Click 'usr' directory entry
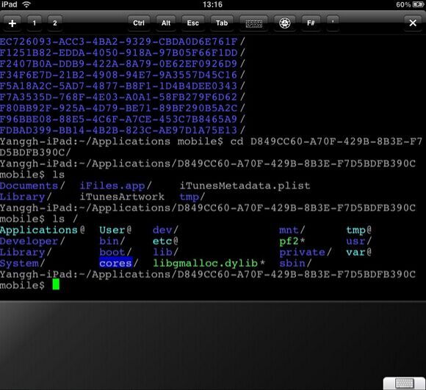The height and width of the screenshot is (390, 426). pyautogui.click(x=355, y=241)
